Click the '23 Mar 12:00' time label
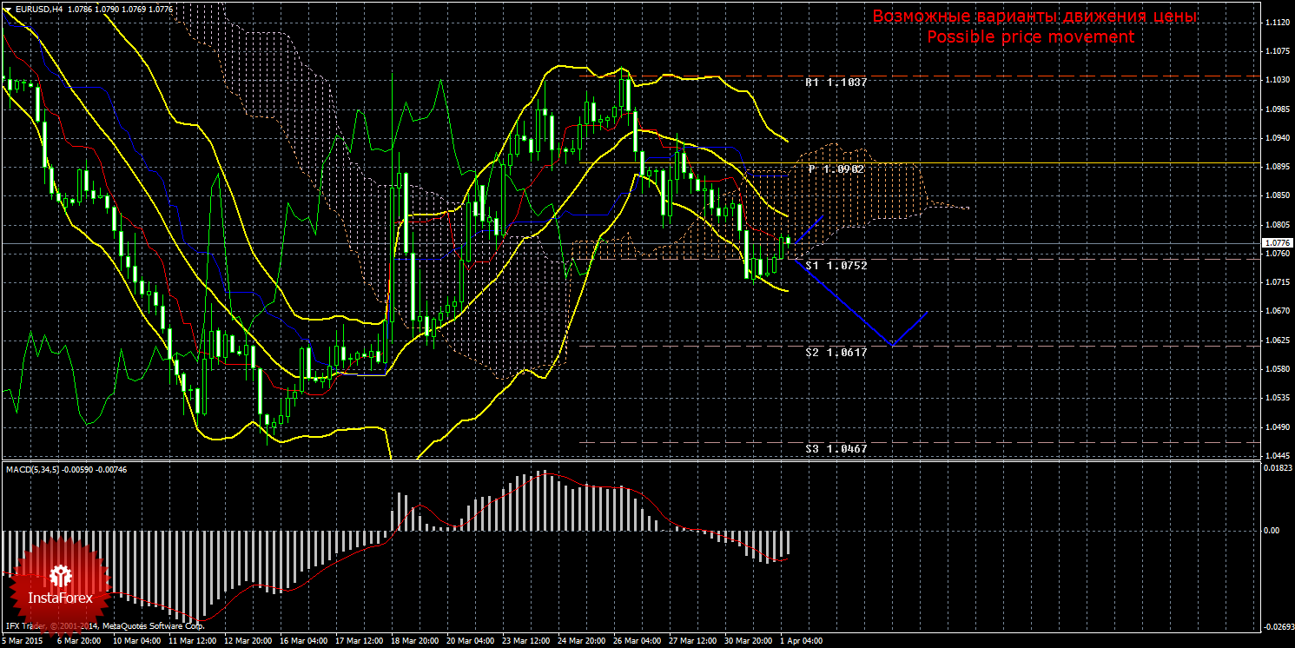 click(x=526, y=641)
